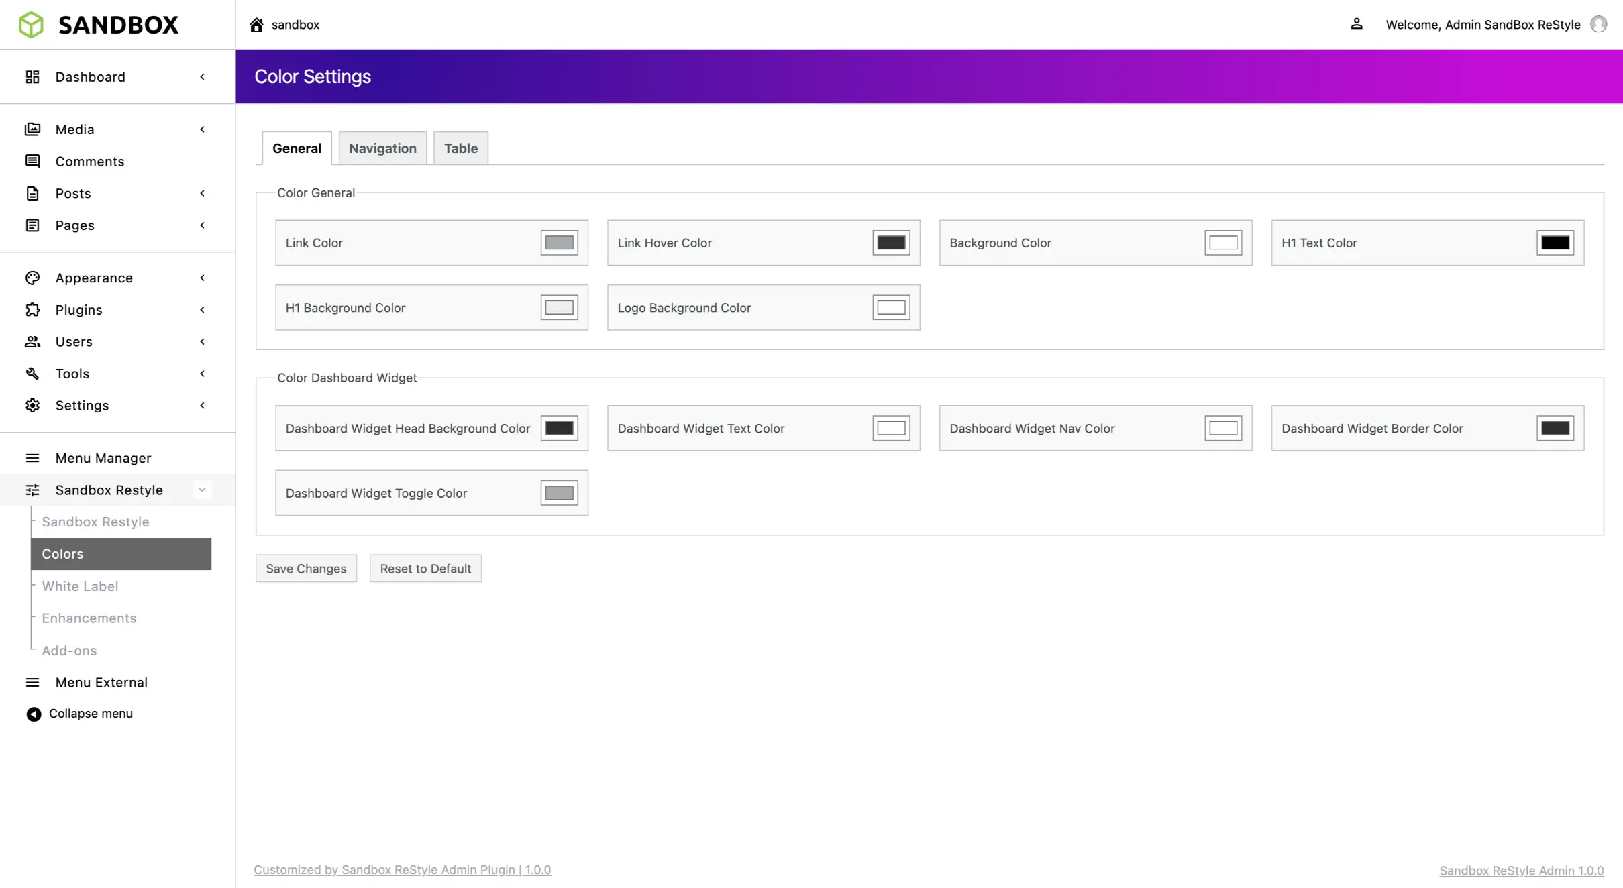Open the Link Hover Color swatch
This screenshot has height=888, width=1623.
pos(890,243)
